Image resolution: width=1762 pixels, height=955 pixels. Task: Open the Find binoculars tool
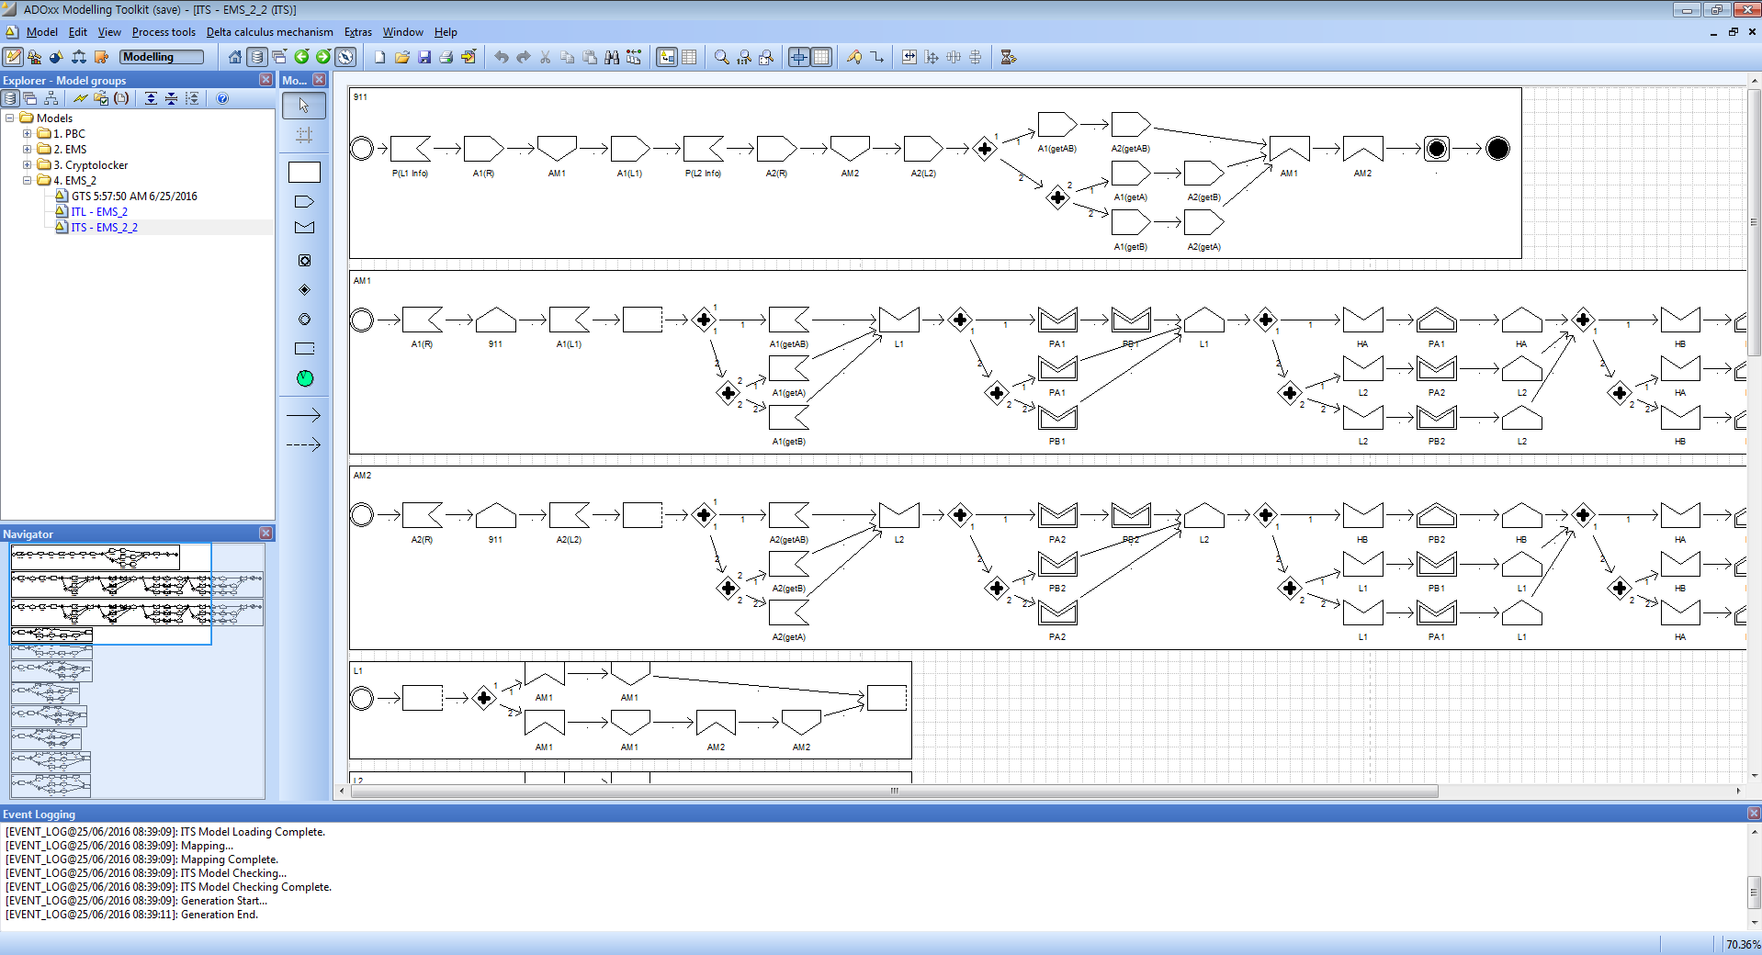coord(612,57)
